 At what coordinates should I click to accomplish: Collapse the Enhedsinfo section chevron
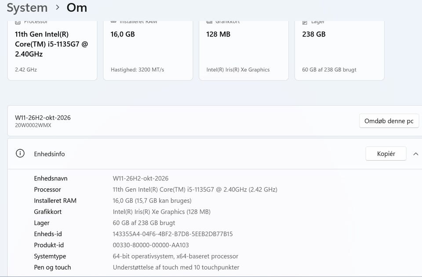415,154
